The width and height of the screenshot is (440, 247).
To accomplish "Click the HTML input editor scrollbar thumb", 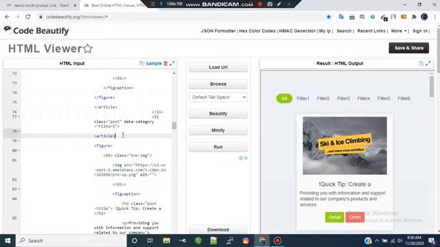I will point(174,126).
